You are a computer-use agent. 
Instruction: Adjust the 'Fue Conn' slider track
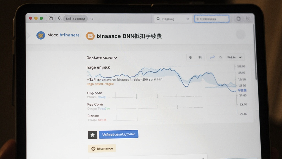158,107
